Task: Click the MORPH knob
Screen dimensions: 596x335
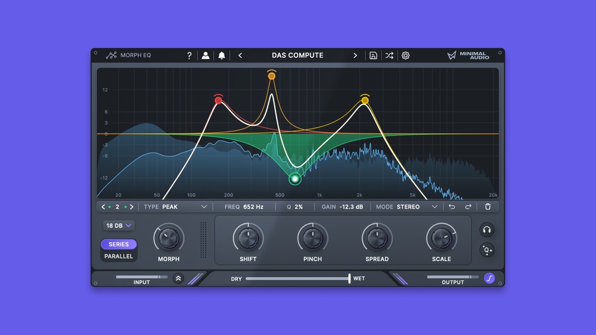Action: [169, 238]
